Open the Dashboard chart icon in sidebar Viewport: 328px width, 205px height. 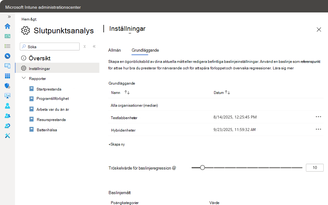click(x=7, y=36)
